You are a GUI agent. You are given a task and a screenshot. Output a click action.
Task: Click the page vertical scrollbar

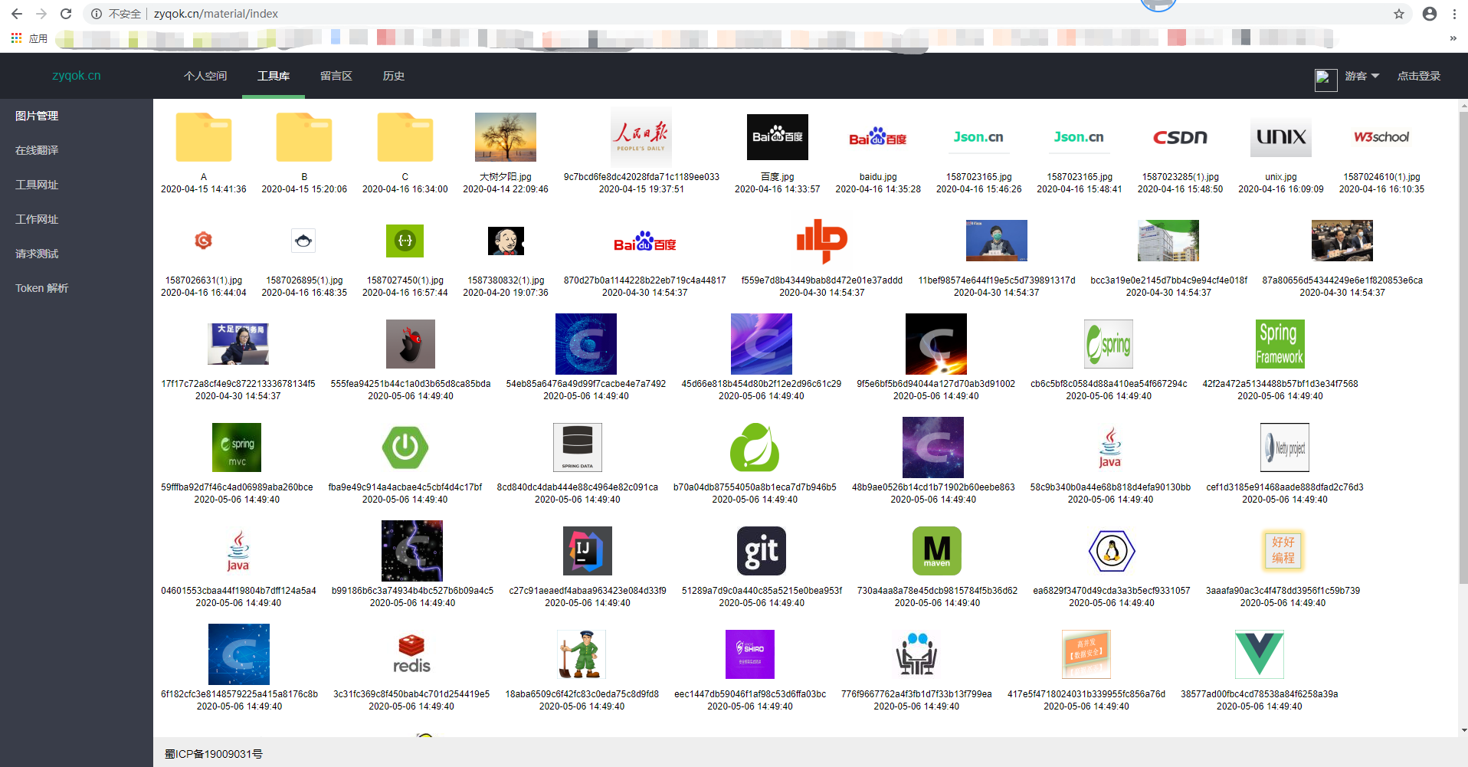click(1463, 349)
